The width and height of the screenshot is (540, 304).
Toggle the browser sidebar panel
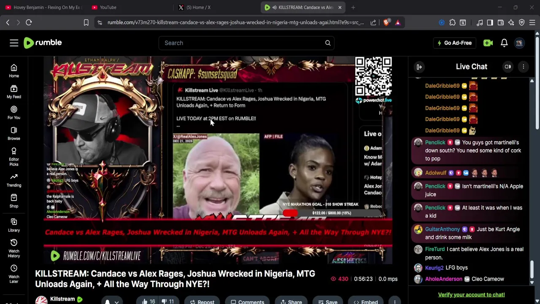point(490,22)
